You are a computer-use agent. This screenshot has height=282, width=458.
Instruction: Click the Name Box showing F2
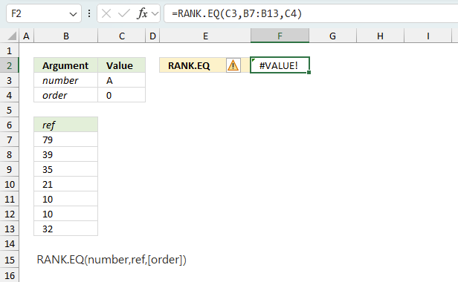[44, 13]
